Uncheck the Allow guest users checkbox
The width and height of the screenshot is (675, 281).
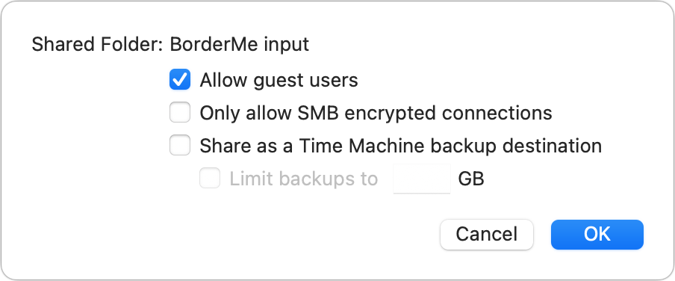(x=179, y=80)
